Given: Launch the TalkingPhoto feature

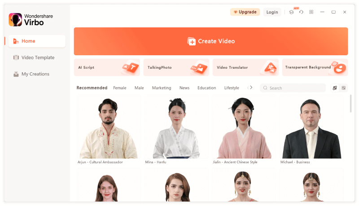Looking at the screenshot, I should (176, 67).
